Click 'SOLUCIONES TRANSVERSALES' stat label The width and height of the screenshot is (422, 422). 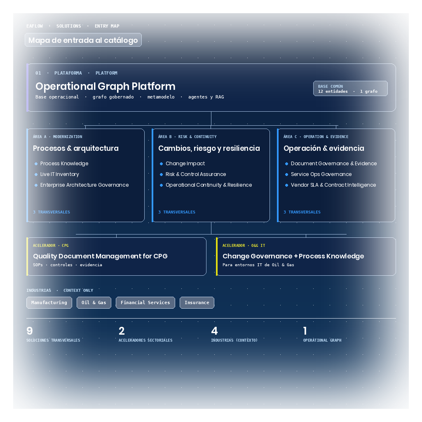point(53,340)
